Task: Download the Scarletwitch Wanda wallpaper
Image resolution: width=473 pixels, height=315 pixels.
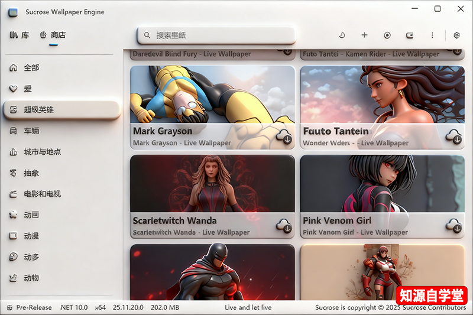Action: click(284, 226)
